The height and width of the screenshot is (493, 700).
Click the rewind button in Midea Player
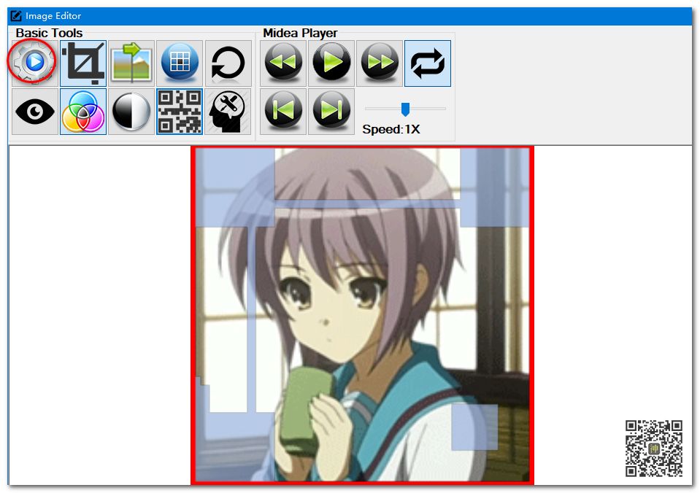pos(283,63)
